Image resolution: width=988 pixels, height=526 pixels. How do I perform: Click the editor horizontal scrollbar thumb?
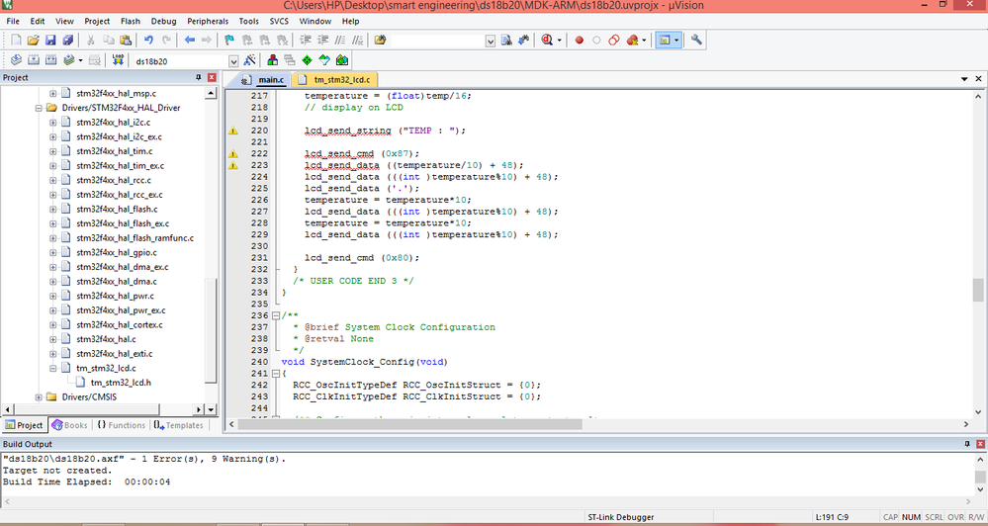tap(410, 424)
